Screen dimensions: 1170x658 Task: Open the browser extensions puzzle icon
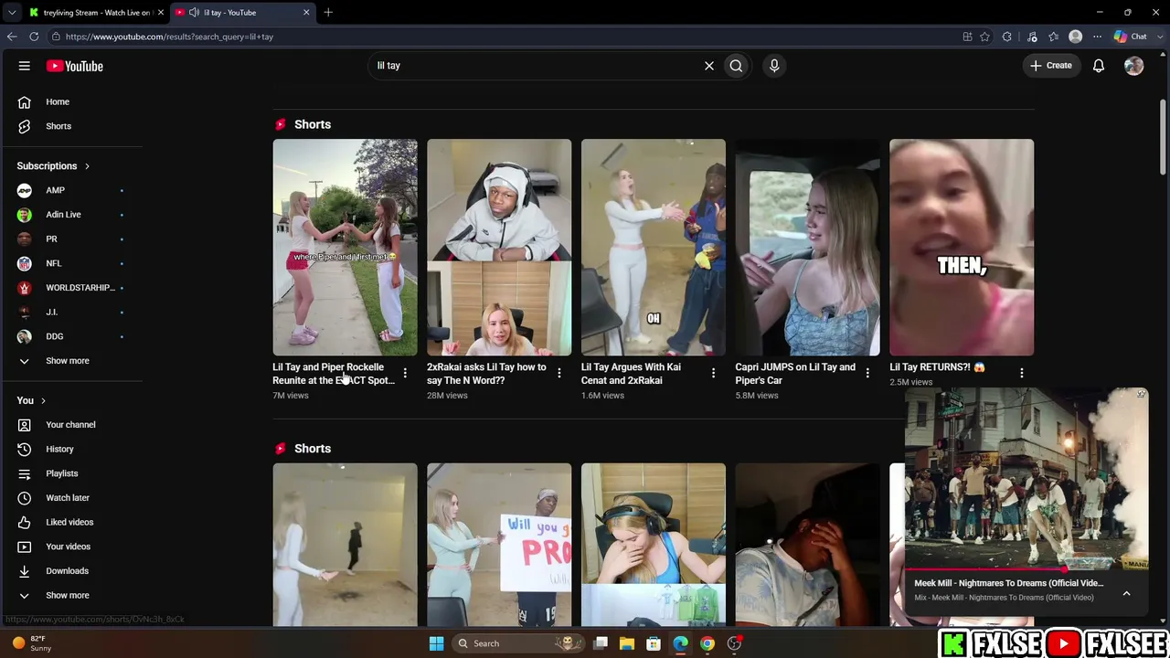(x=1007, y=37)
